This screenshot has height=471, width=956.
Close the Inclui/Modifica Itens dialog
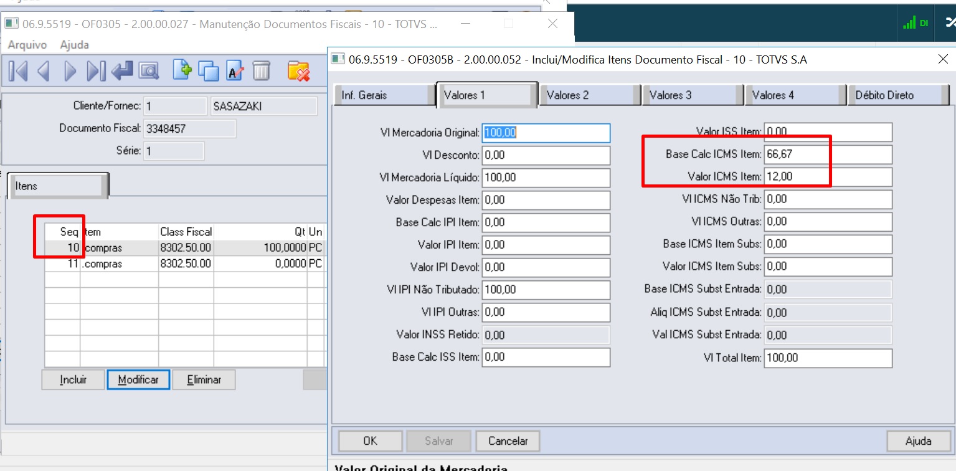942,59
